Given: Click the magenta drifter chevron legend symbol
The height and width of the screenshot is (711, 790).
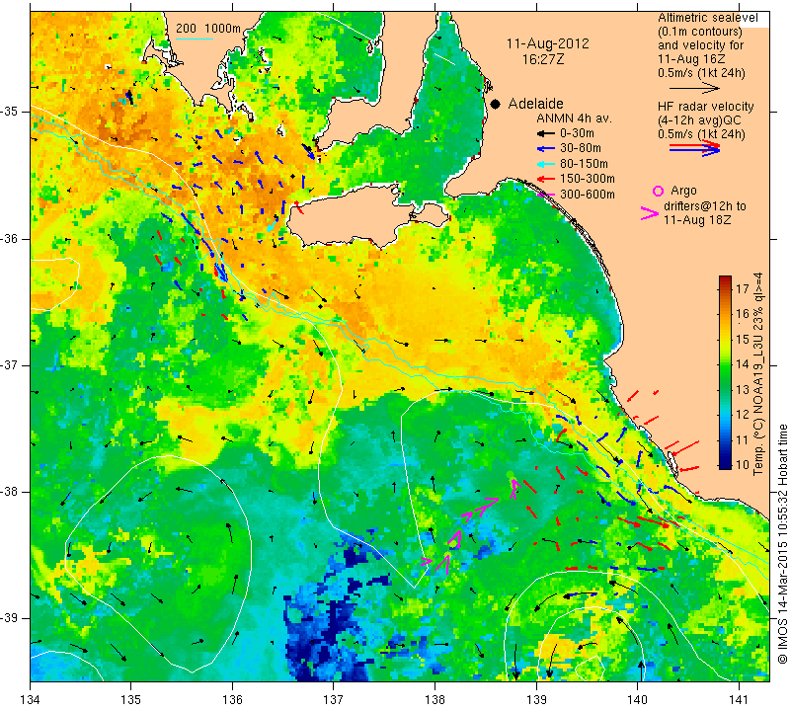Looking at the screenshot, I should click(650, 213).
